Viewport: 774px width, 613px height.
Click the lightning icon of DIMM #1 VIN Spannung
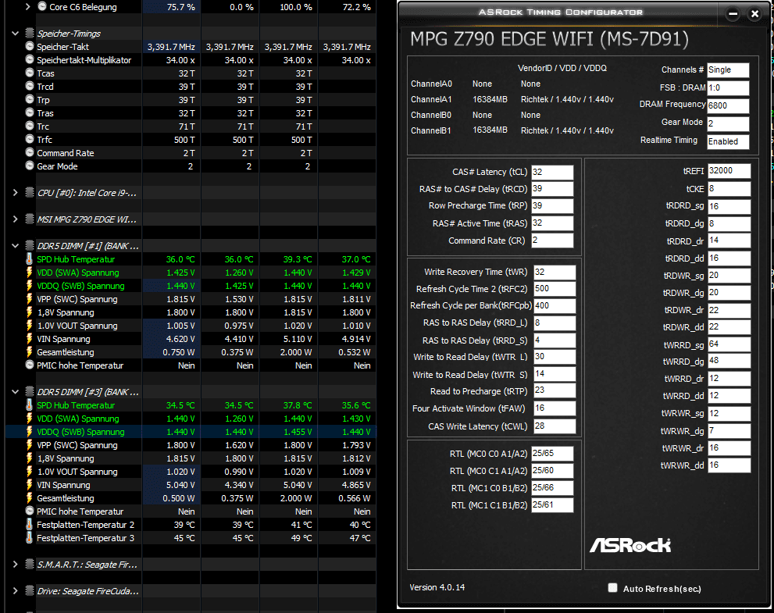coord(30,339)
